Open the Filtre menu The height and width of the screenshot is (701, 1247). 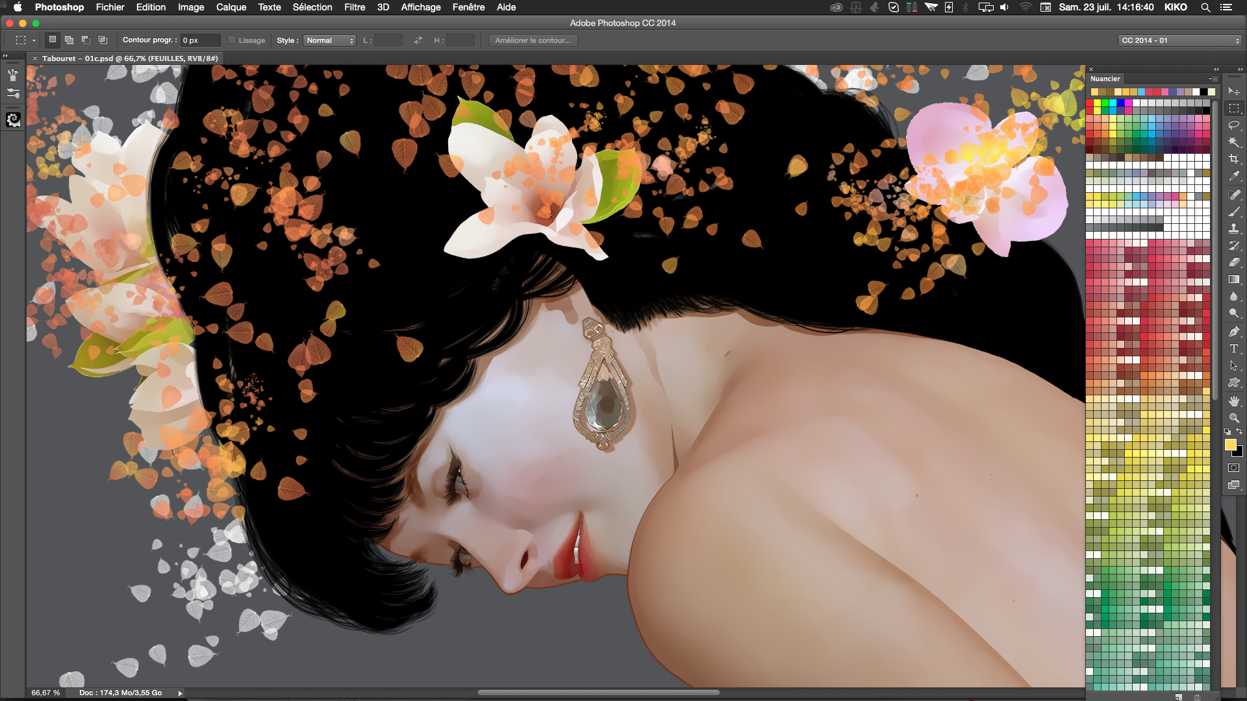(x=355, y=7)
